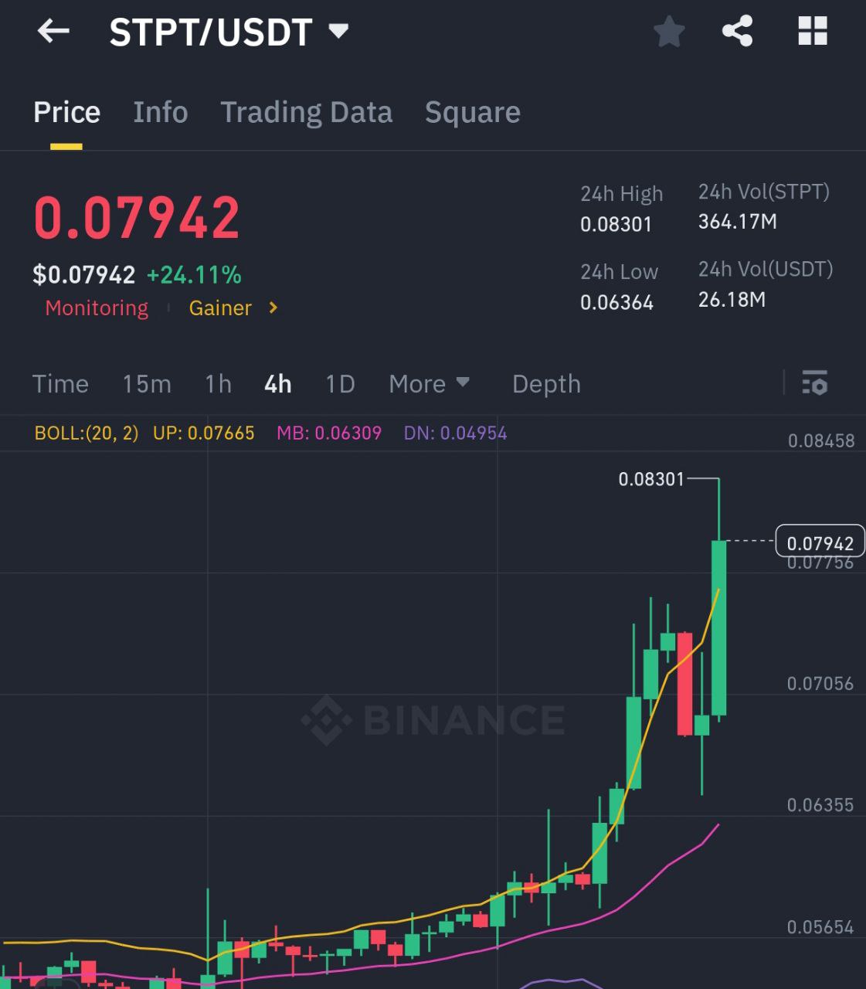Viewport: 866px width, 989px height.
Task: Select the Time line chart option
Action: [60, 384]
